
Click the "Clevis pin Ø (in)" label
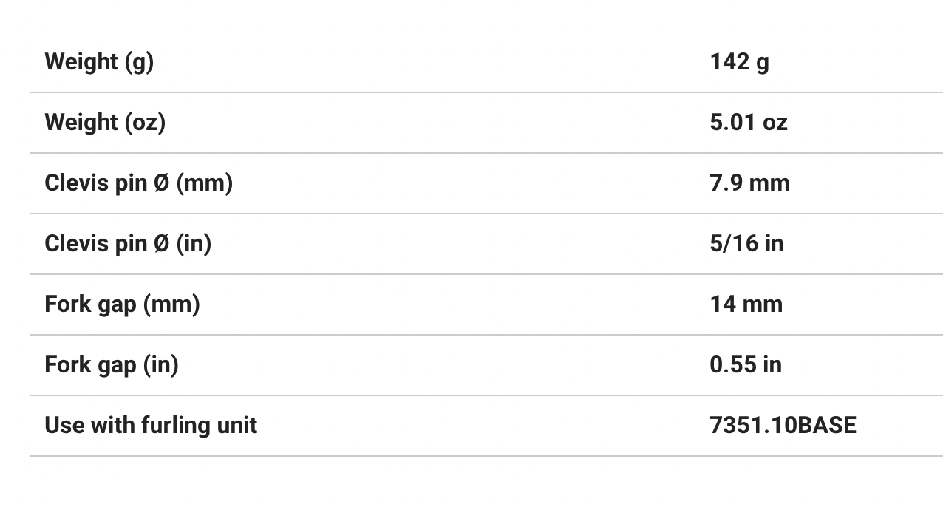point(128,243)
